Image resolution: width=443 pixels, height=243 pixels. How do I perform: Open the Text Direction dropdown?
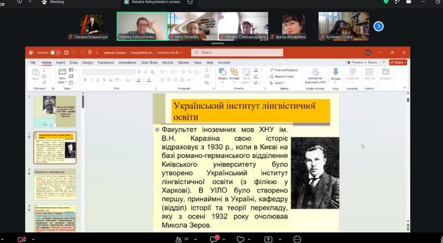[208, 70]
